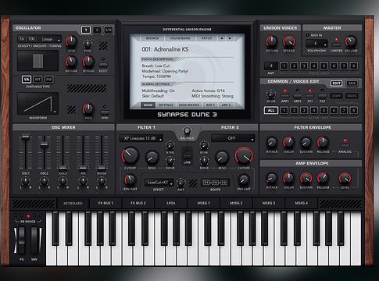
Task: Click the Glide knob
Action: coord(271,94)
